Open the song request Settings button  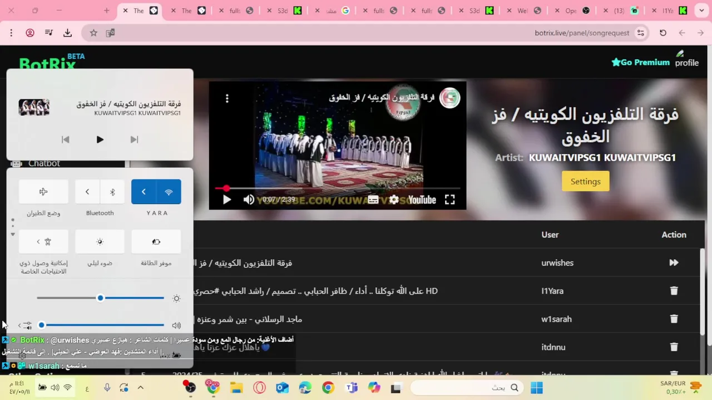click(585, 181)
